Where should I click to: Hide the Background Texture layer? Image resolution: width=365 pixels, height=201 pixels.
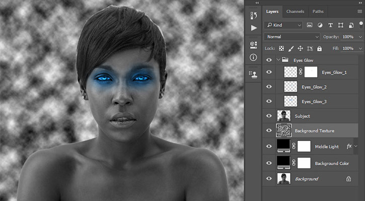coord(269,130)
